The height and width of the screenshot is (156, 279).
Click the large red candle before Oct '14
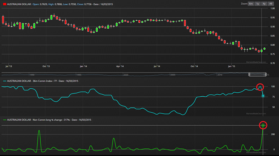tap(185, 23)
